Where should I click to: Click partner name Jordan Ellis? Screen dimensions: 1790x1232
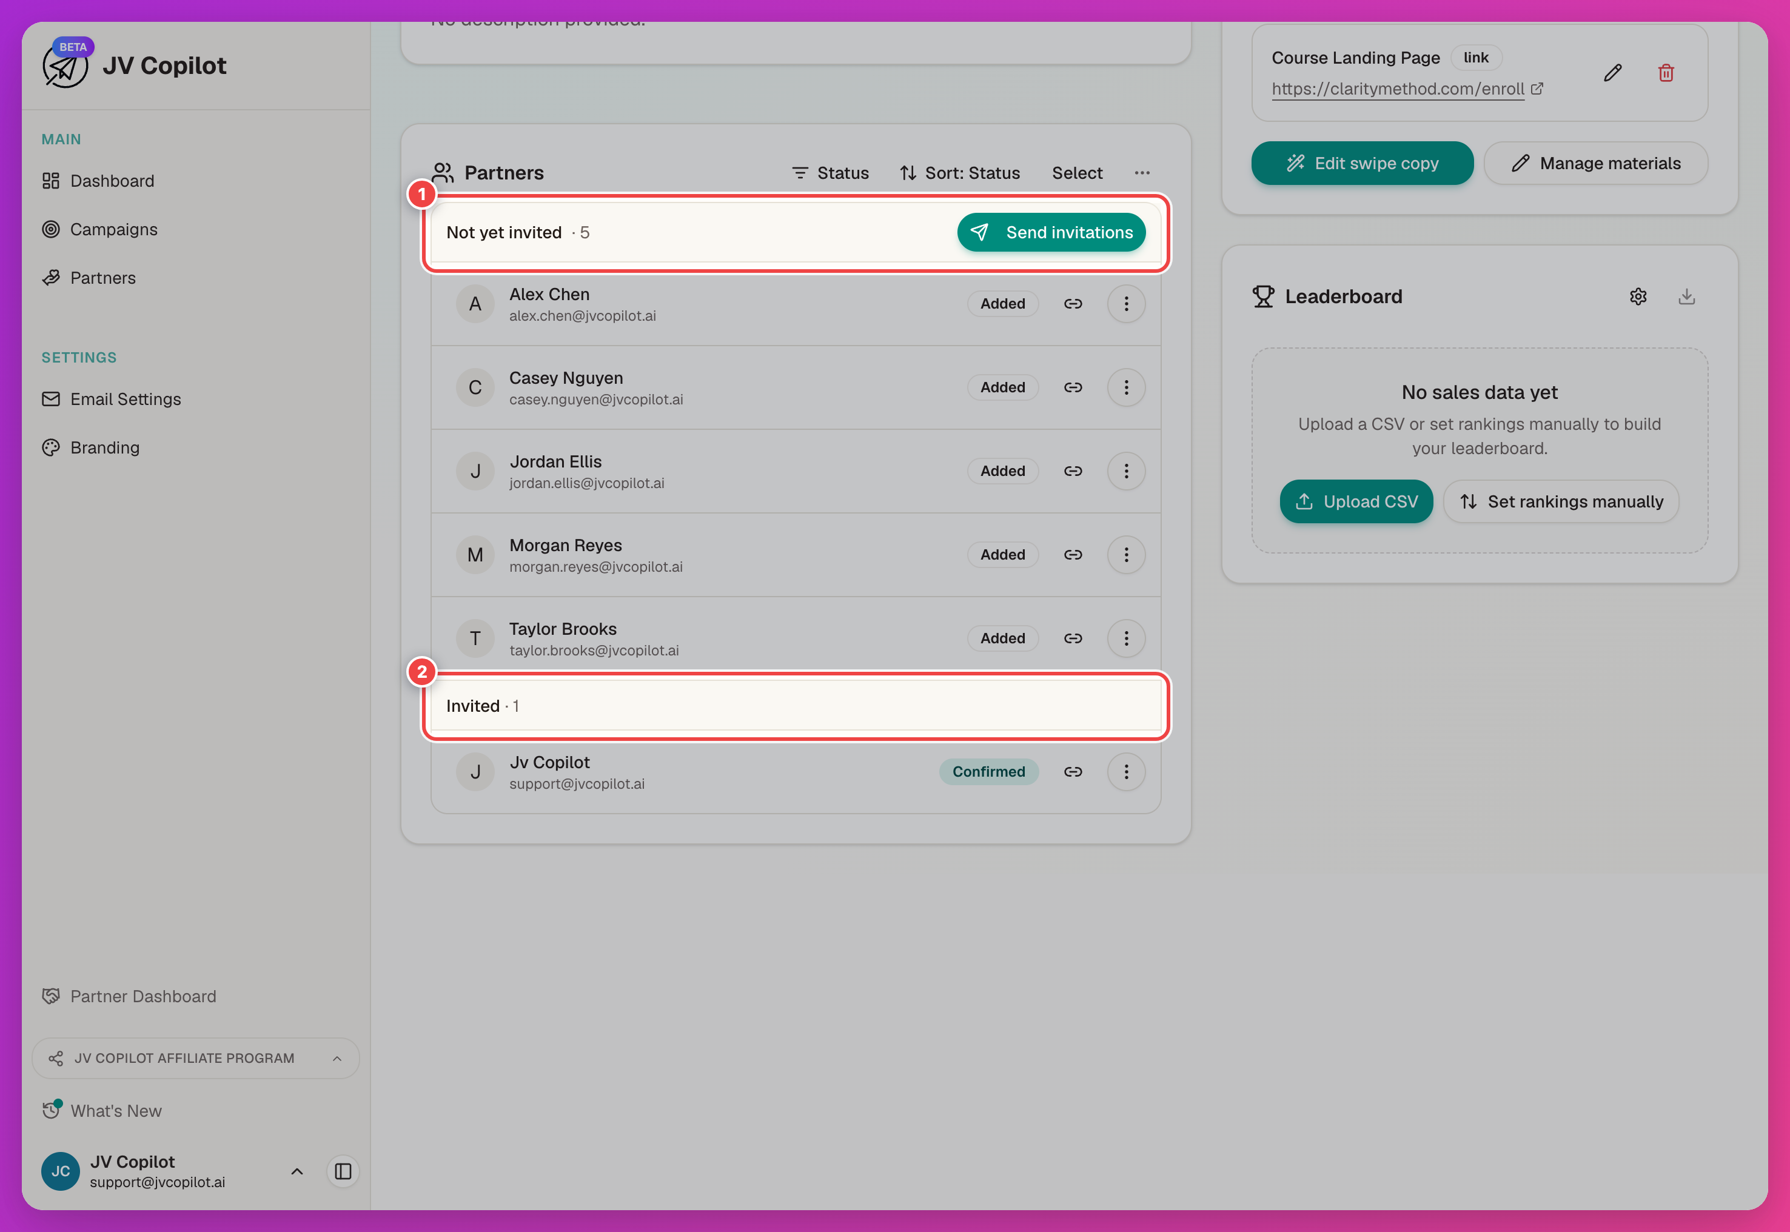point(556,461)
